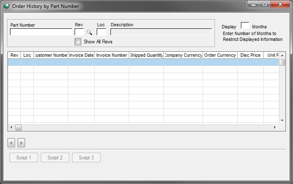Image resolution: width=293 pixels, height=184 pixels.
Task: Click the Script 2 button
Action: (x=55, y=158)
